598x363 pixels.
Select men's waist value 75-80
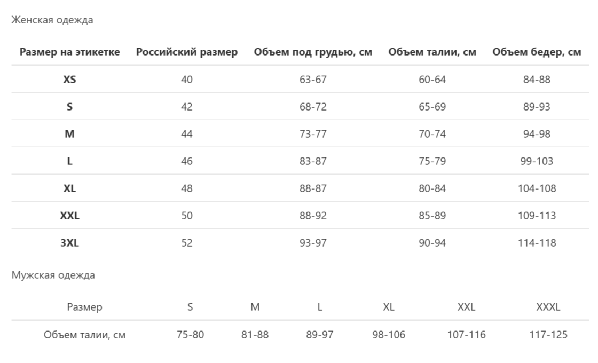[190, 335]
